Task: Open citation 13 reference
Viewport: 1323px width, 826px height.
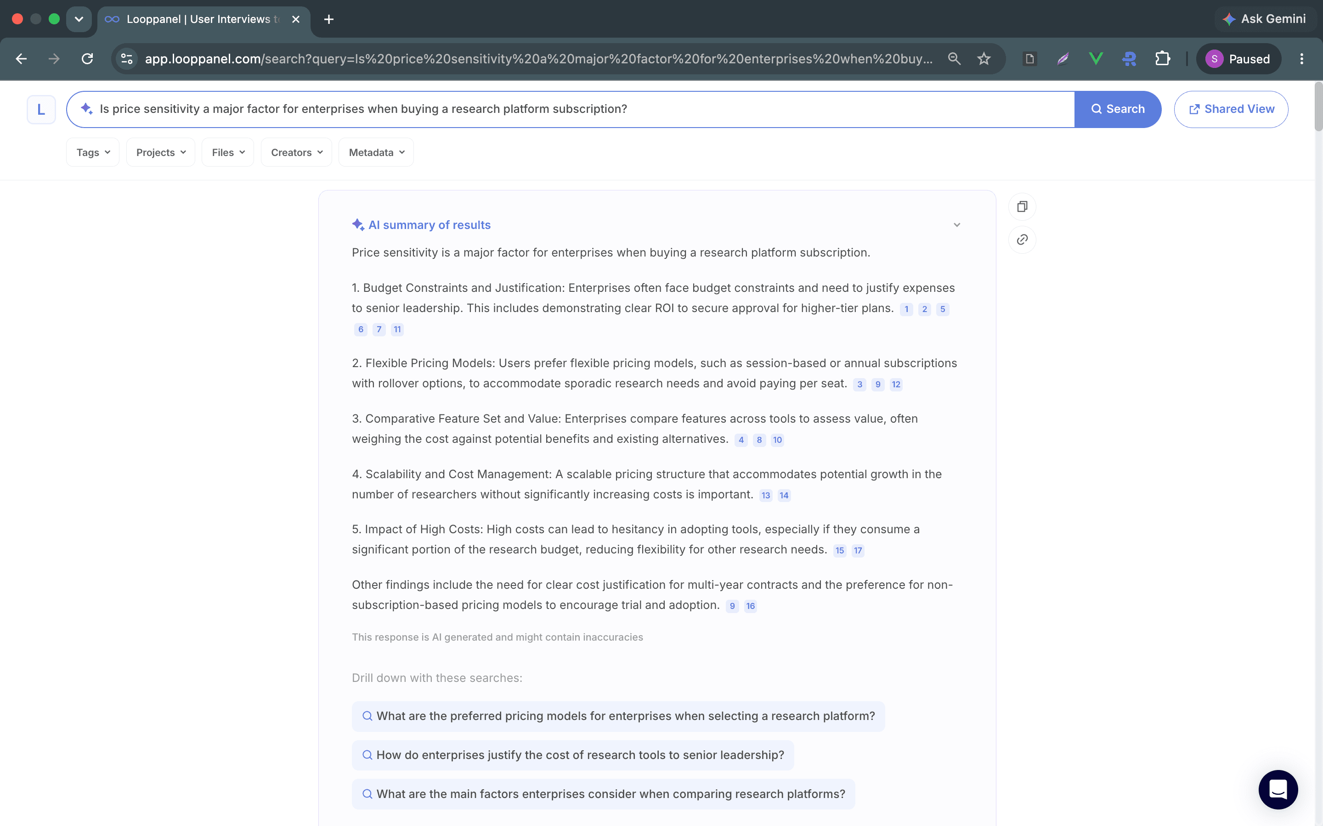Action: (x=766, y=496)
